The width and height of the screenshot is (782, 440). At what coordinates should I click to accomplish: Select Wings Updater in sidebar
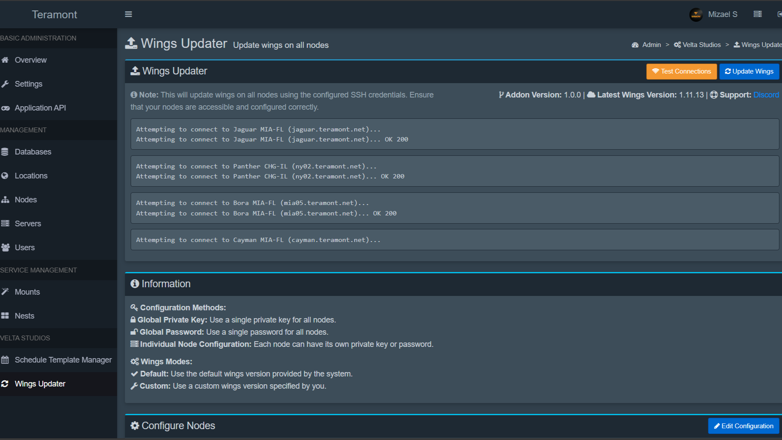tap(40, 384)
